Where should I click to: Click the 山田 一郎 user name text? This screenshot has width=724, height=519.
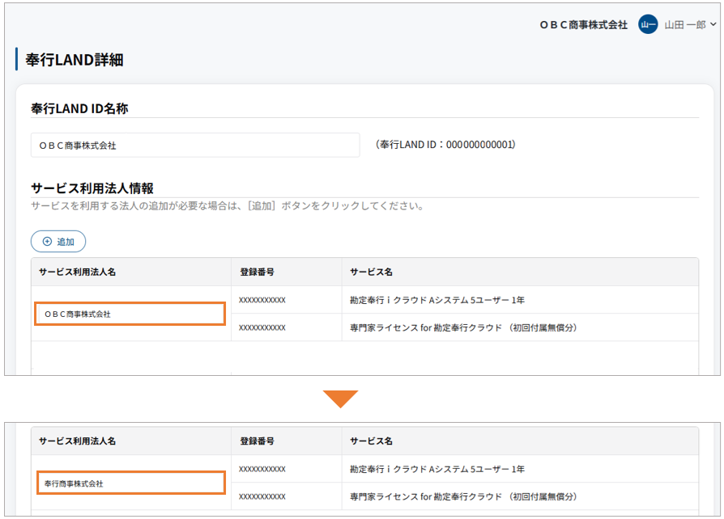click(x=685, y=25)
